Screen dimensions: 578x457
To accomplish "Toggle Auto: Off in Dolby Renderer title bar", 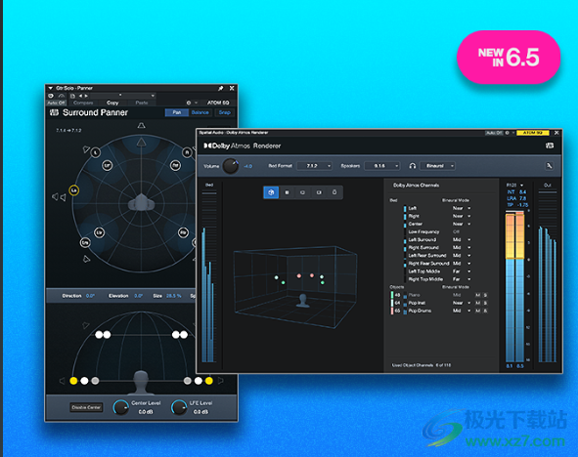I will (494, 133).
